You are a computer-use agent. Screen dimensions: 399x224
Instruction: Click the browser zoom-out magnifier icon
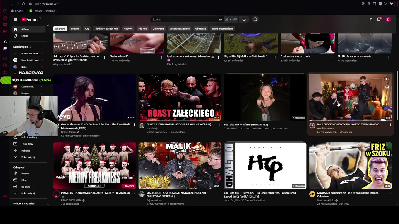363,4
